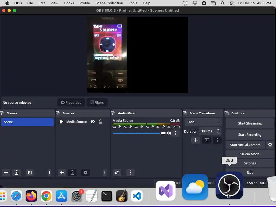
Task: Open the View menu
Action: pos(54,3)
